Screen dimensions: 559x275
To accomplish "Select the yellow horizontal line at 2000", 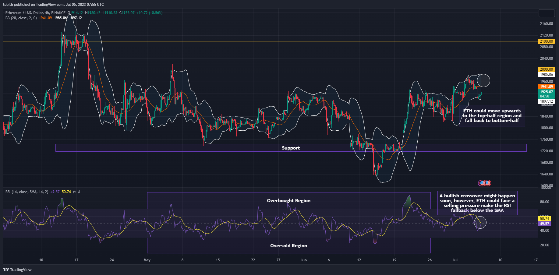I will click(270, 70).
